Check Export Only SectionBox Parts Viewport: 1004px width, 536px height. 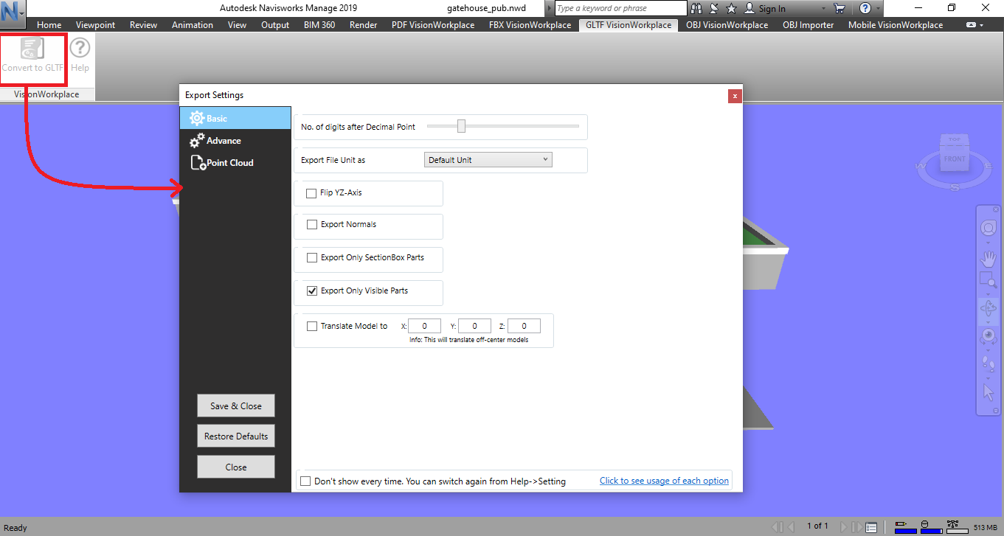tap(312, 258)
